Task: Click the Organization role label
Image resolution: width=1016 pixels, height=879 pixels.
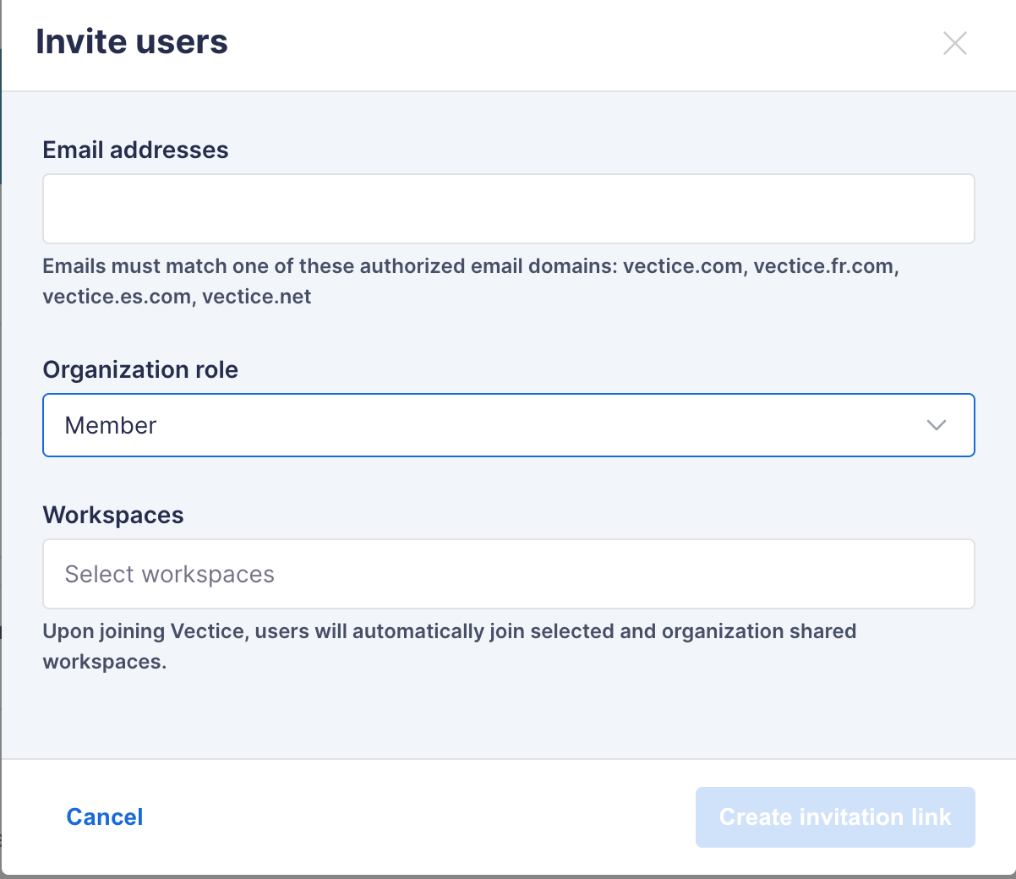Action: (x=140, y=369)
